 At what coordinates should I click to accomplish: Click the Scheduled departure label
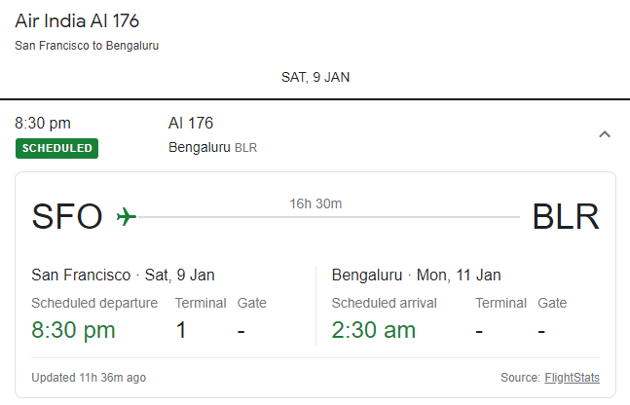[x=94, y=303]
